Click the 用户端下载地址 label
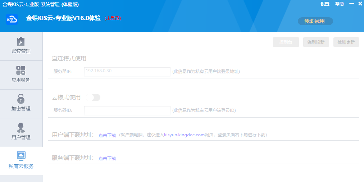The height and width of the screenshot is (182, 364). [73, 135]
